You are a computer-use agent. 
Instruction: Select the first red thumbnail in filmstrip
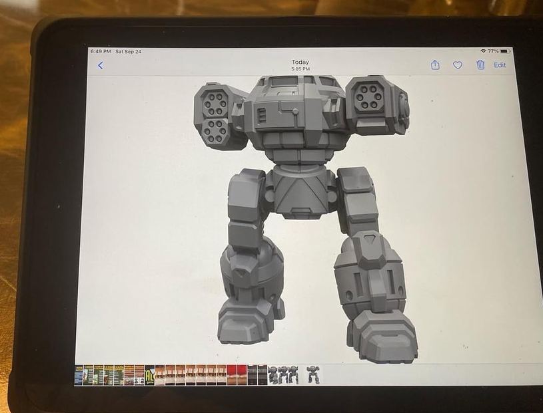tap(232, 375)
